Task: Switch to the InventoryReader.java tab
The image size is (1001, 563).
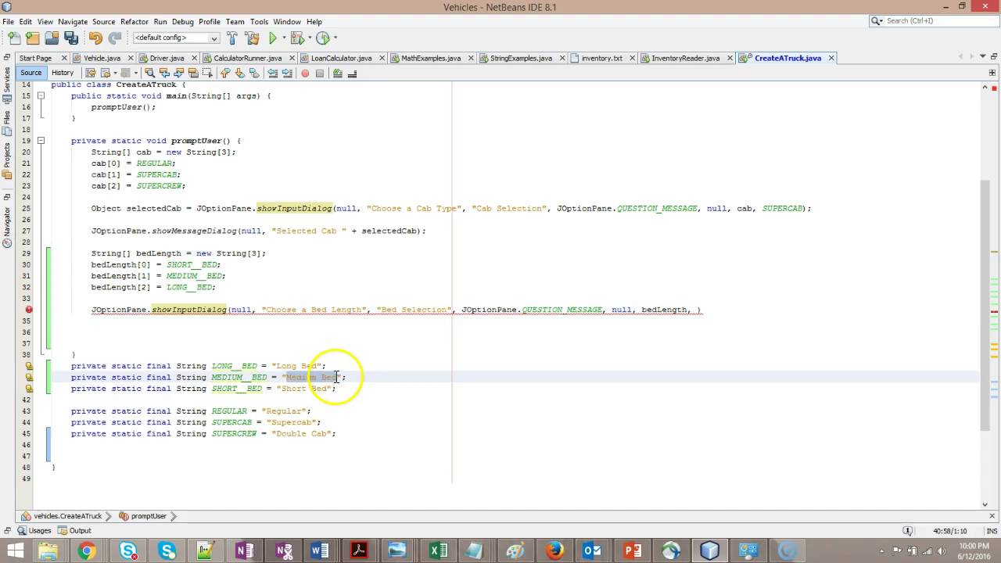Action: click(x=685, y=58)
